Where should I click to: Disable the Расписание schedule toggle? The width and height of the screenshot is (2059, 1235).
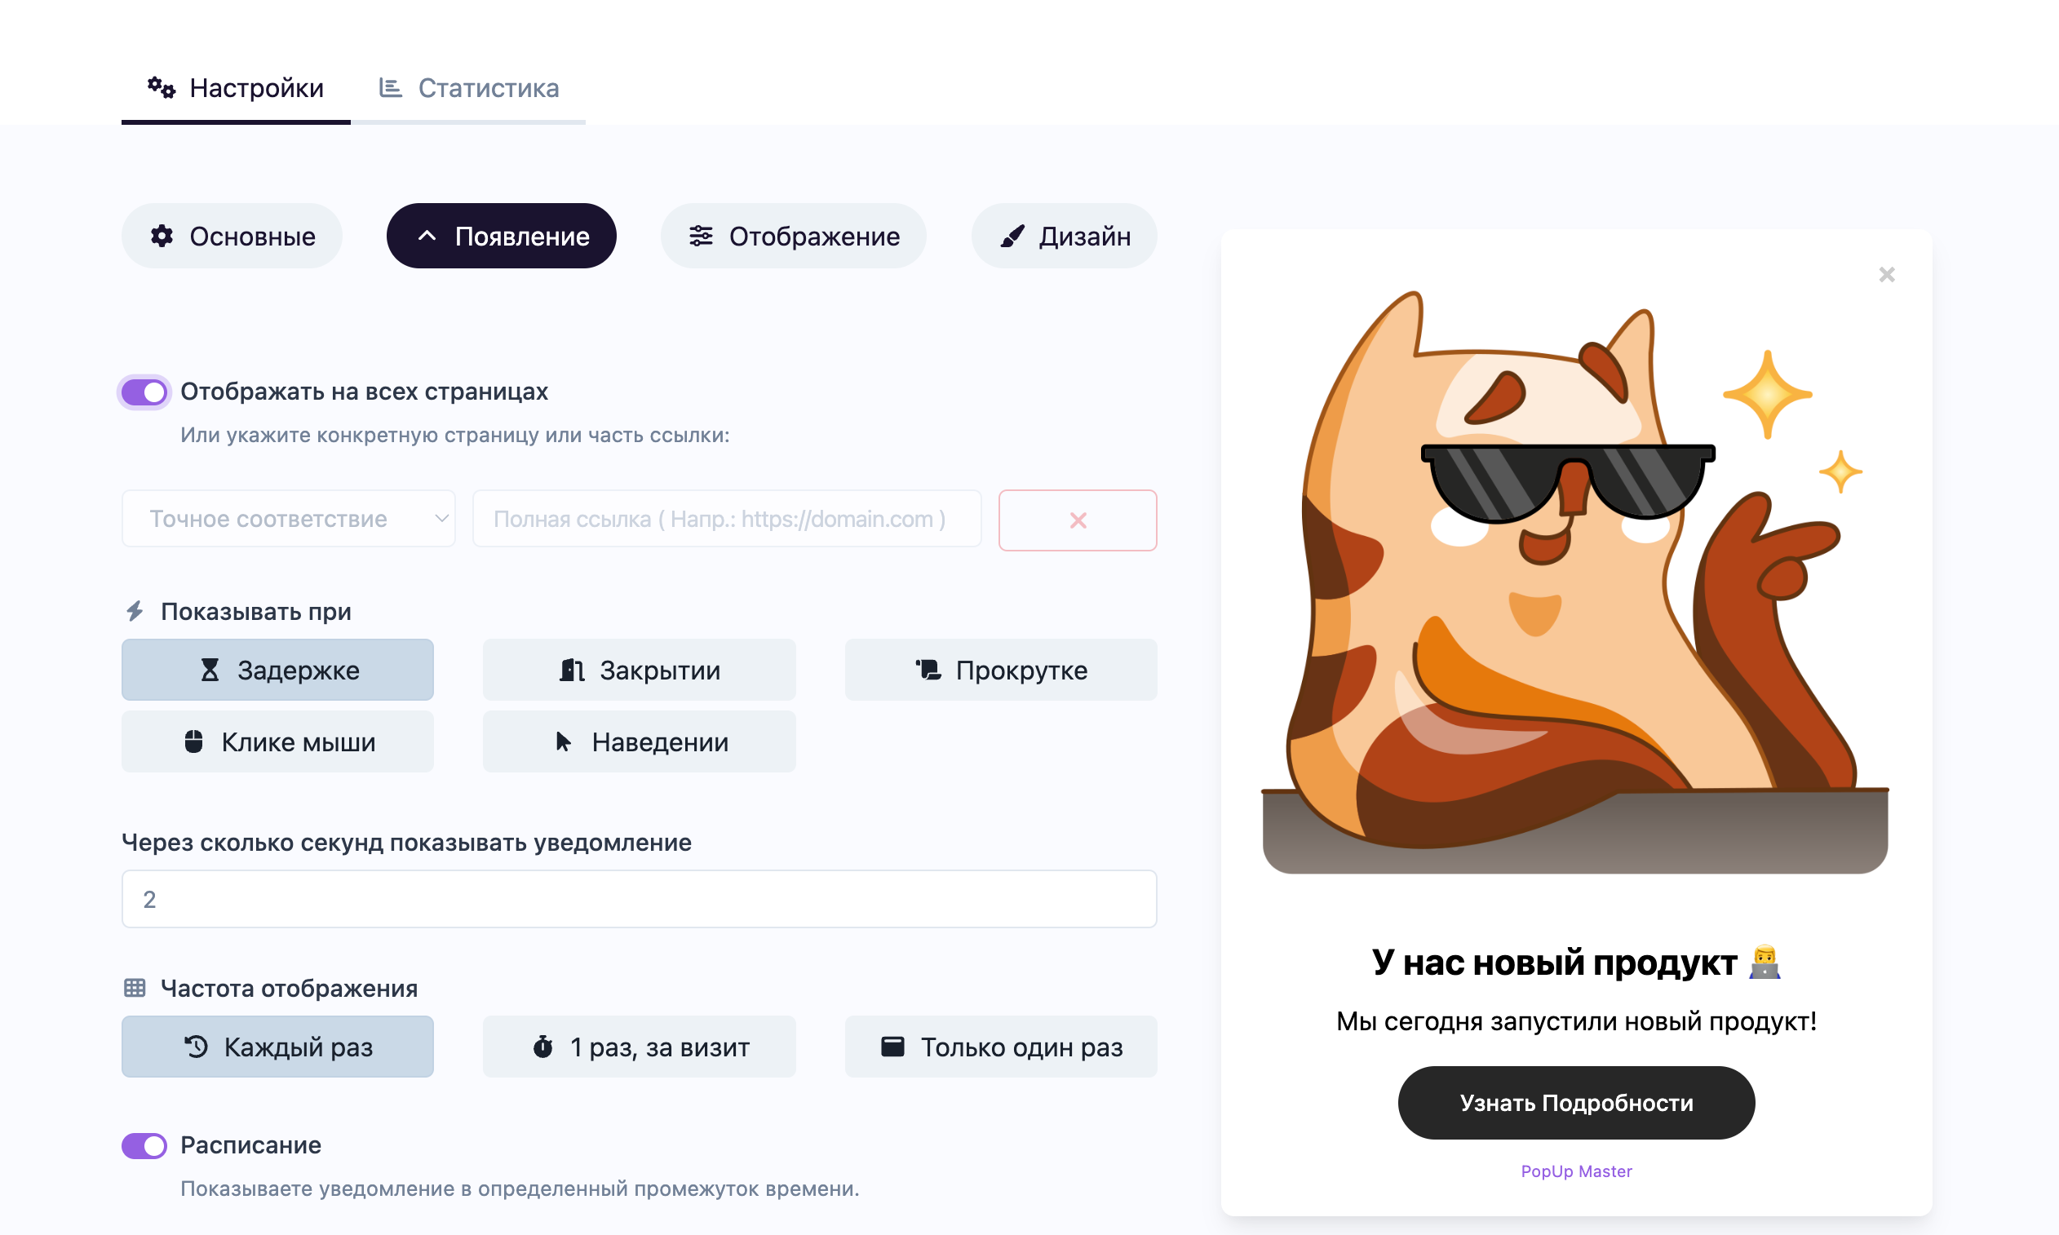pos(144,1145)
